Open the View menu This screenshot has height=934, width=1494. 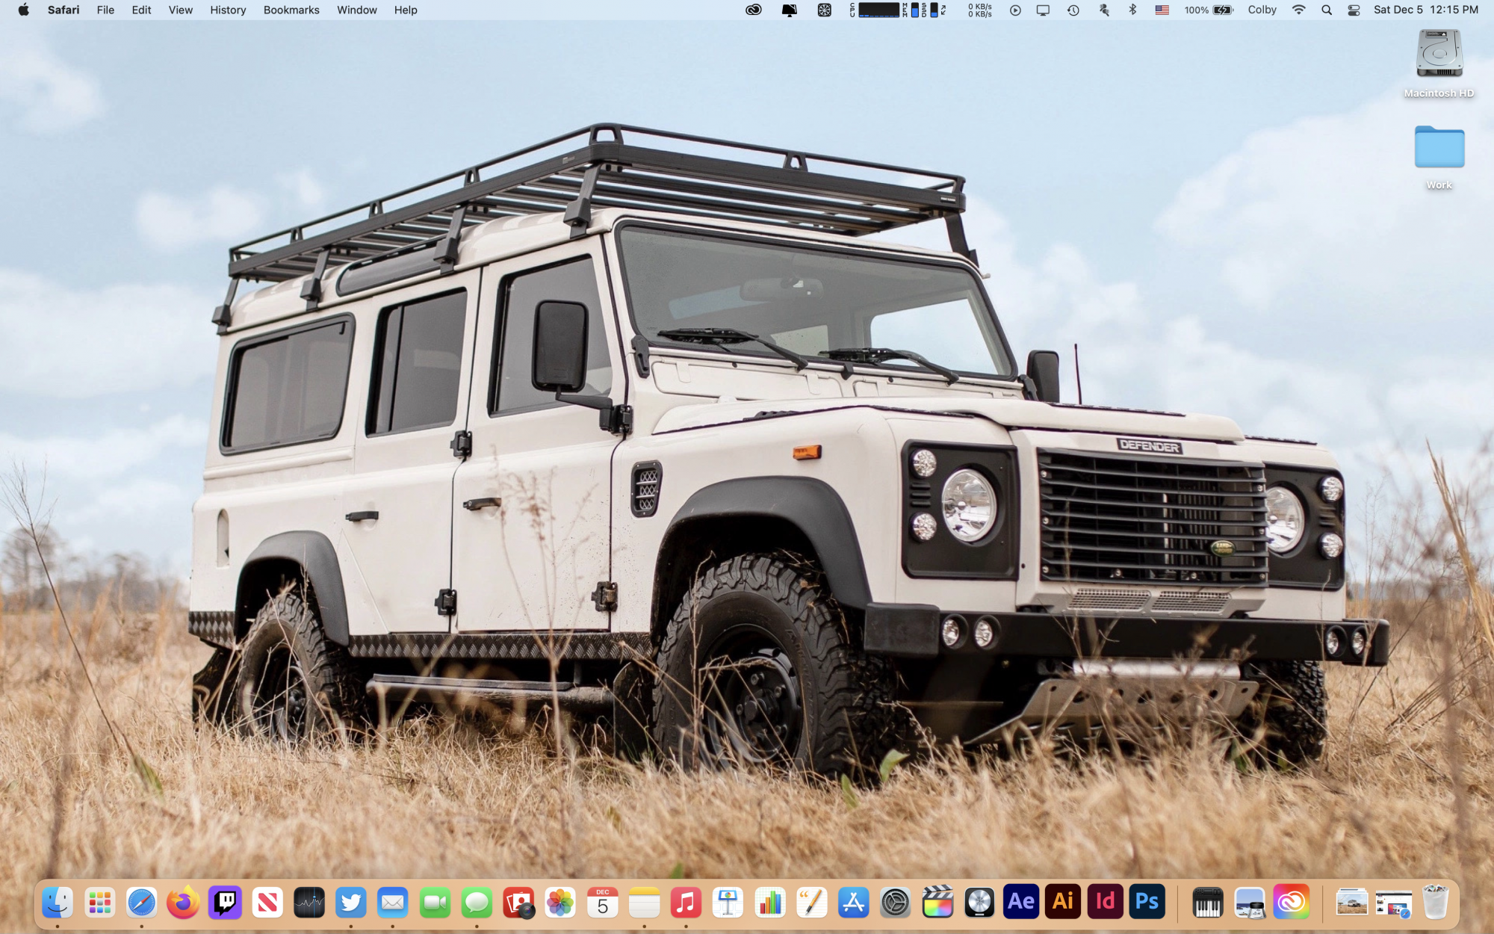click(x=180, y=10)
